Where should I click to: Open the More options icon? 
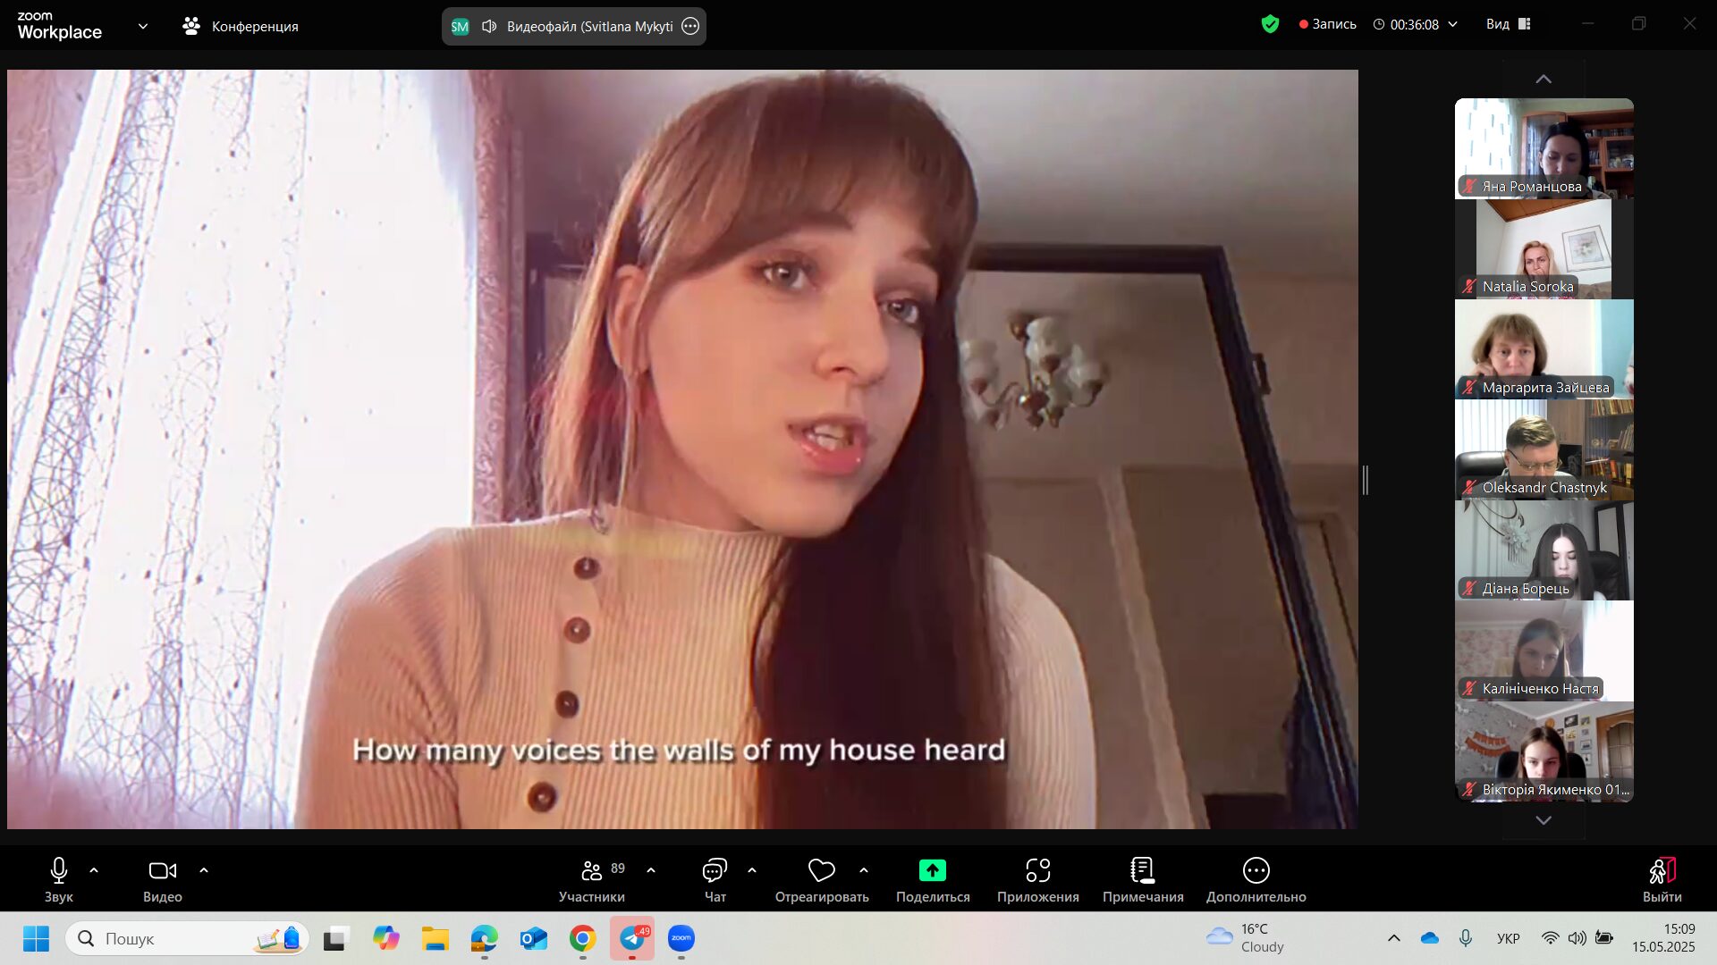point(1256,870)
